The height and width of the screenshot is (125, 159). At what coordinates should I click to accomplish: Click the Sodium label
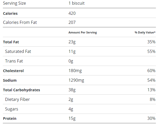coord(10,80)
